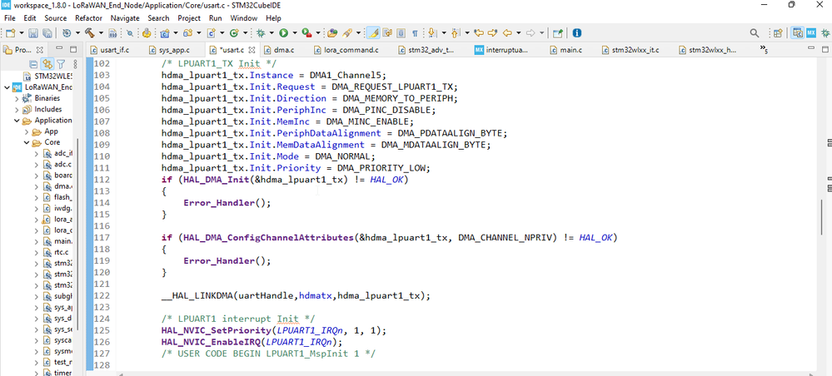Close the Project Explorer view tab
The height and width of the screenshot is (376, 832).
[x=39, y=51]
